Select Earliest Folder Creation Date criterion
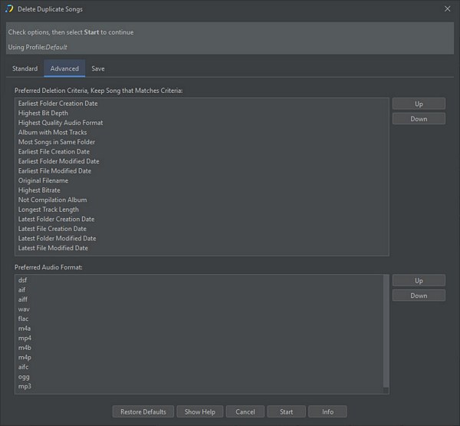The height and width of the screenshot is (426, 460). 58,104
